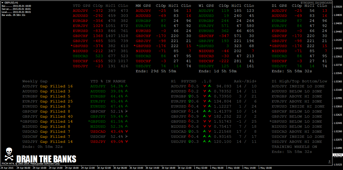Click '29 Apr 2015' on the time axis
Viewport: 343px width, 170px height.
[7, 168]
